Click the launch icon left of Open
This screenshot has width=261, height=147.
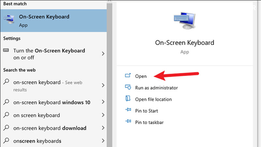[x=128, y=76]
